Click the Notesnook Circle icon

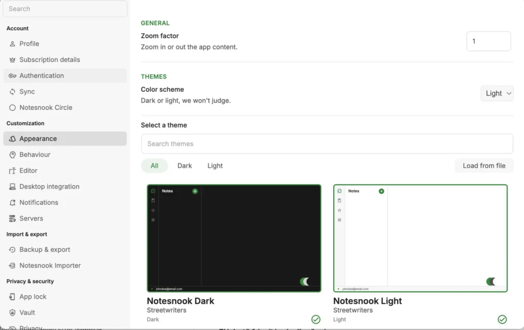tap(12, 108)
